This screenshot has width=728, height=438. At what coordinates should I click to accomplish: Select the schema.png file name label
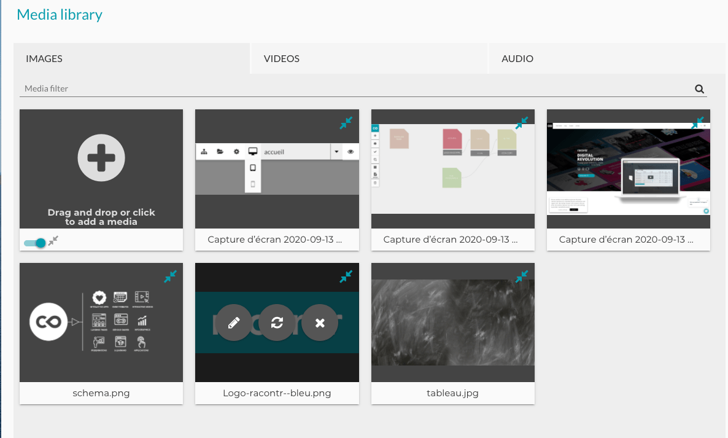[x=101, y=393]
